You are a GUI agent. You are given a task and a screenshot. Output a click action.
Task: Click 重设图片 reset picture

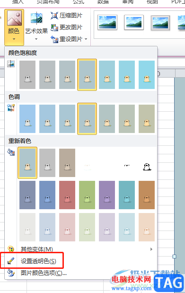coord(67,39)
